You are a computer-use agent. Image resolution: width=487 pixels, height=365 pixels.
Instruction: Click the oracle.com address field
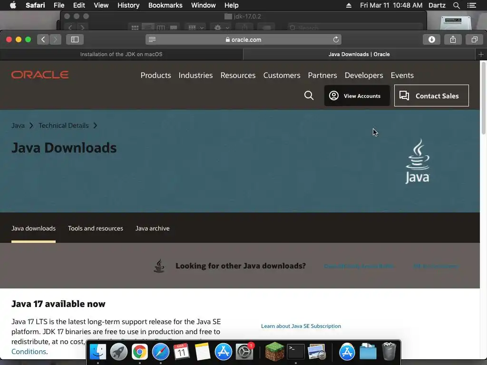pos(243,39)
